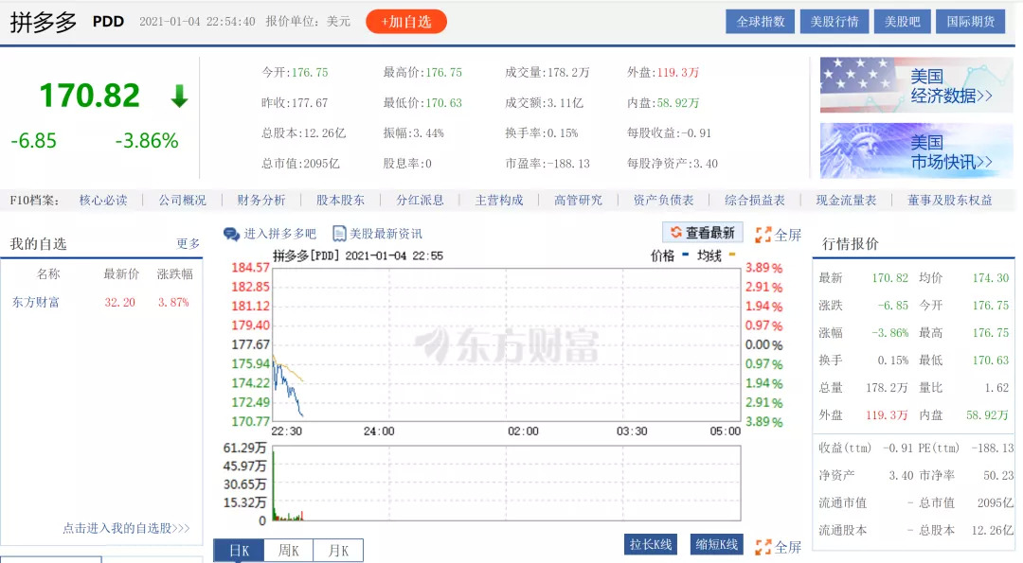Click 拉长K线 button
The image size is (1023, 563).
click(650, 544)
